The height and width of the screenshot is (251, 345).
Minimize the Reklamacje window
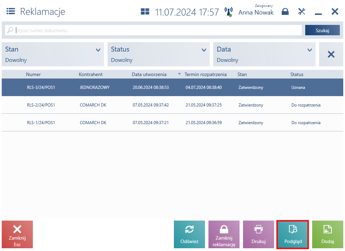(x=318, y=14)
